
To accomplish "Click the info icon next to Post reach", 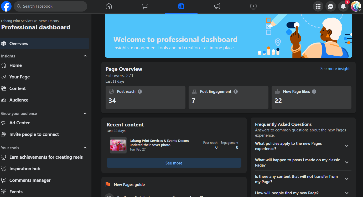I will [140, 92].
